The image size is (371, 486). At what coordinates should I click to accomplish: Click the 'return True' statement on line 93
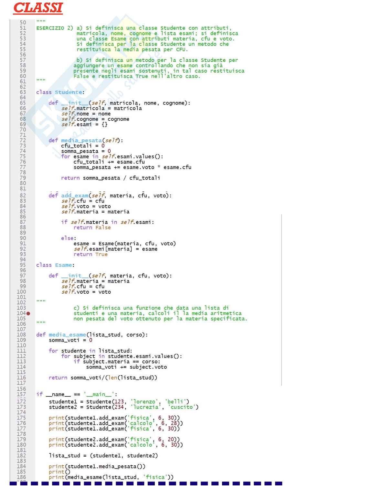[x=90, y=254]
